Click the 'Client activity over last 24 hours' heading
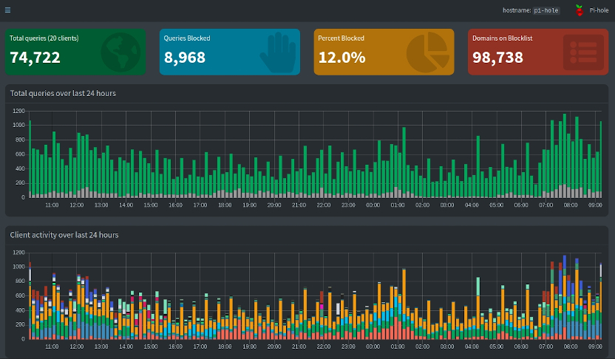This screenshot has width=615, height=359. coord(64,235)
